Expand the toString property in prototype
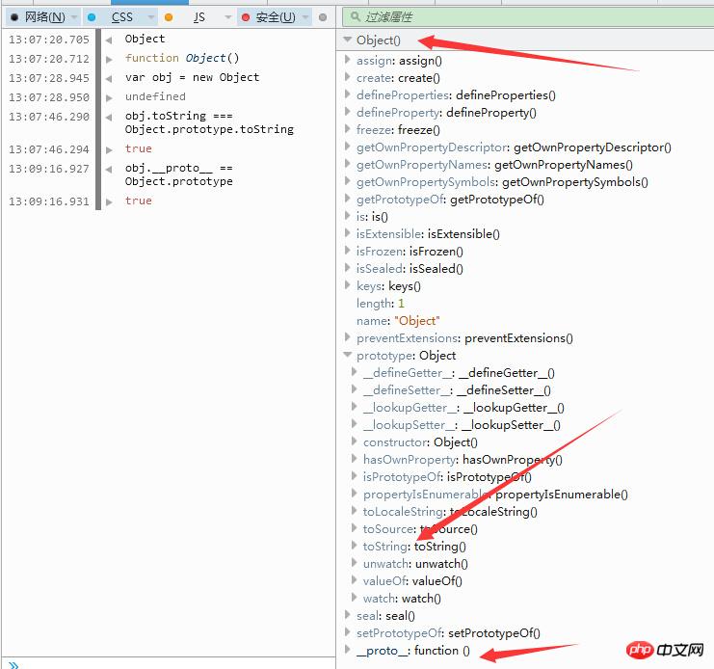This screenshot has width=714, height=669. click(x=355, y=547)
